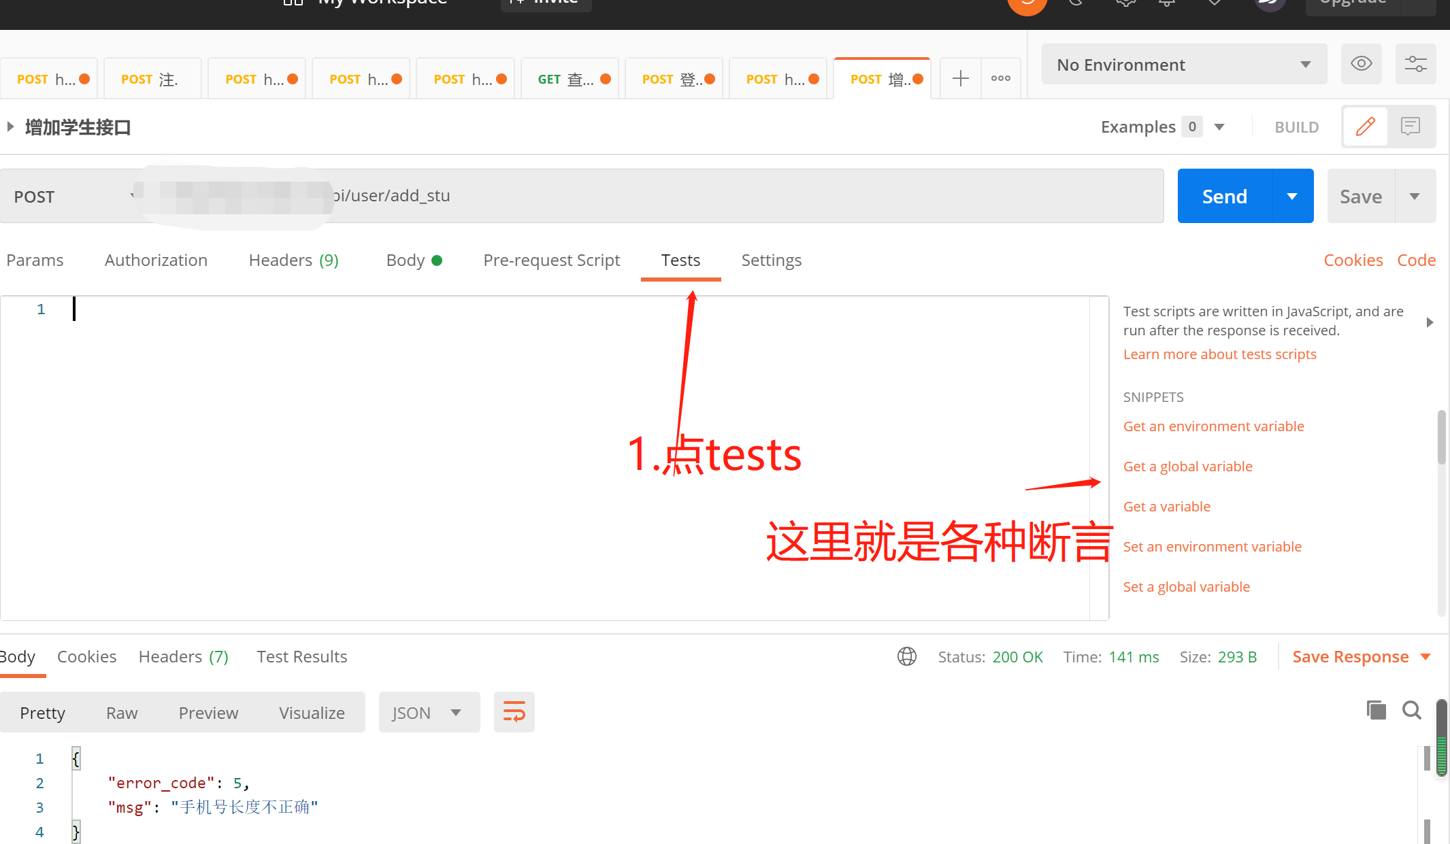Open the manage environments settings icon
Image resolution: width=1450 pixels, height=844 pixels.
click(x=1415, y=64)
